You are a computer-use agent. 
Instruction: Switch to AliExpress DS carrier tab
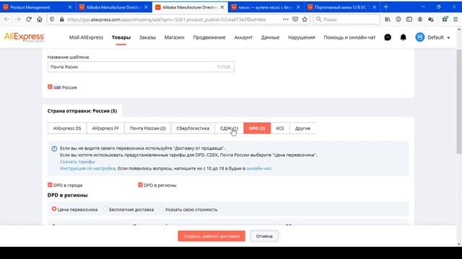click(x=67, y=128)
